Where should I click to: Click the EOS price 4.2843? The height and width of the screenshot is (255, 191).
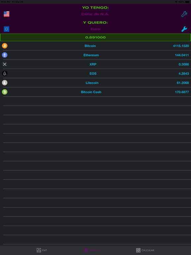pyautogui.click(x=184, y=73)
